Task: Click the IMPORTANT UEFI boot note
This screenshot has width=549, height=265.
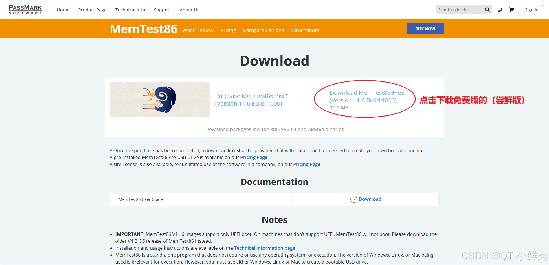Action: tap(276, 238)
